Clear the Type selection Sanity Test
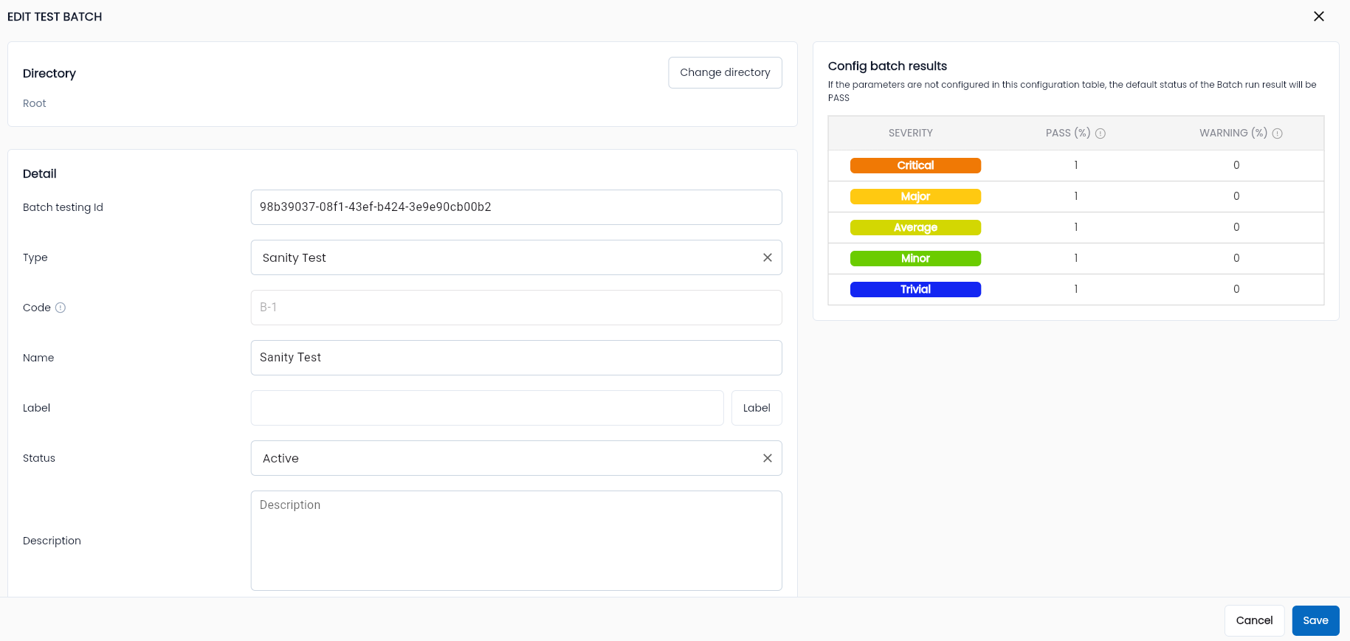The width and height of the screenshot is (1350, 641). pyautogui.click(x=768, y=257)
